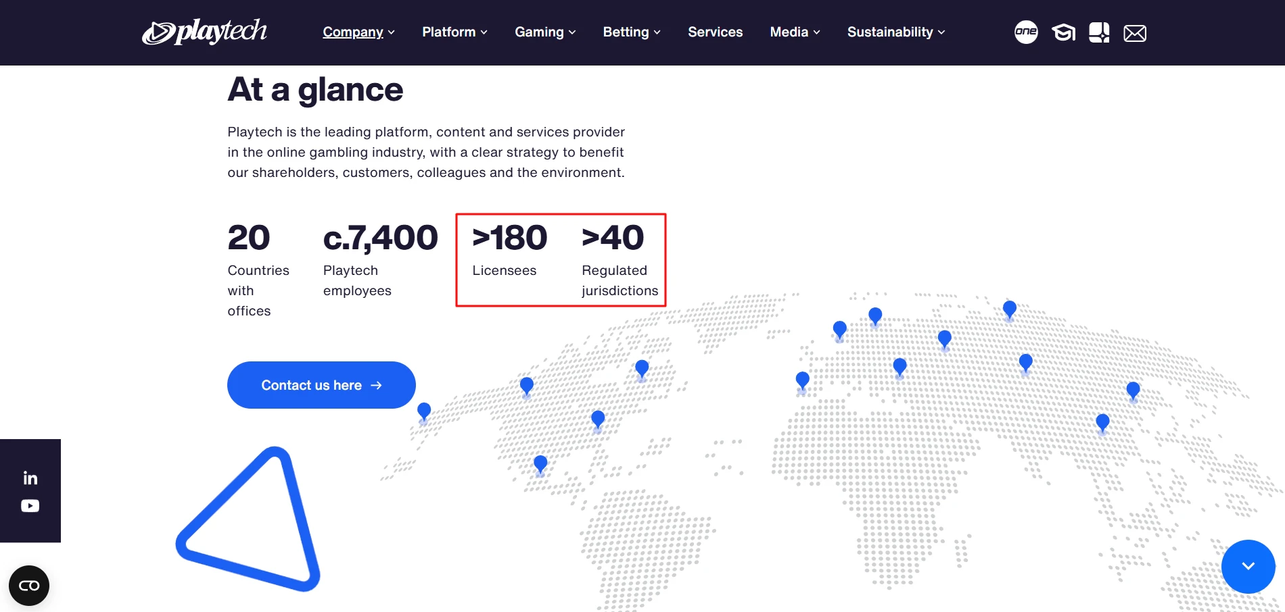Expand the Company menu chevron
The width and height of the screenshot is (1285, 612).
pyautogui.click(x=391, y=32)
